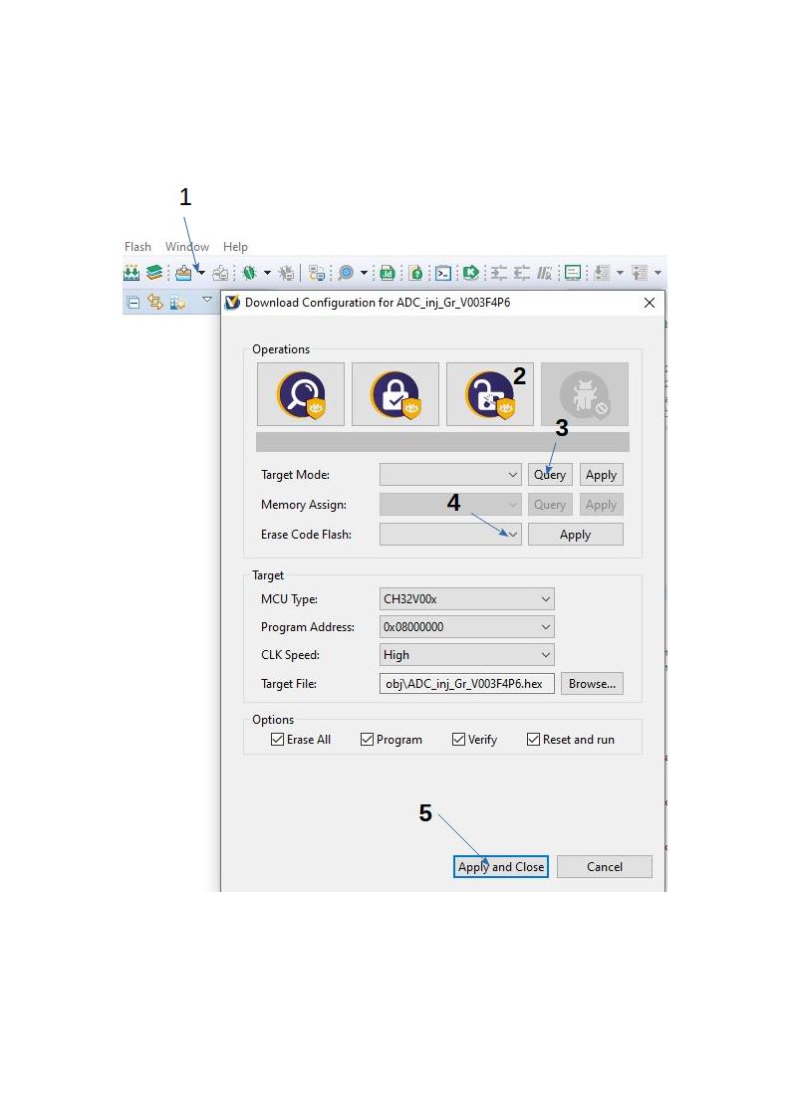
Task: Click the green 'id' document toolbar icon
Action: (x=388, y=273)
